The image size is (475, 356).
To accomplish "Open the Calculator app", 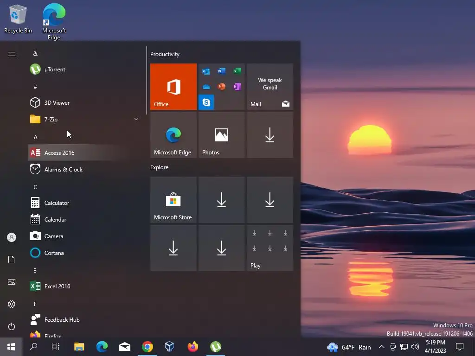I will [83, 203].
